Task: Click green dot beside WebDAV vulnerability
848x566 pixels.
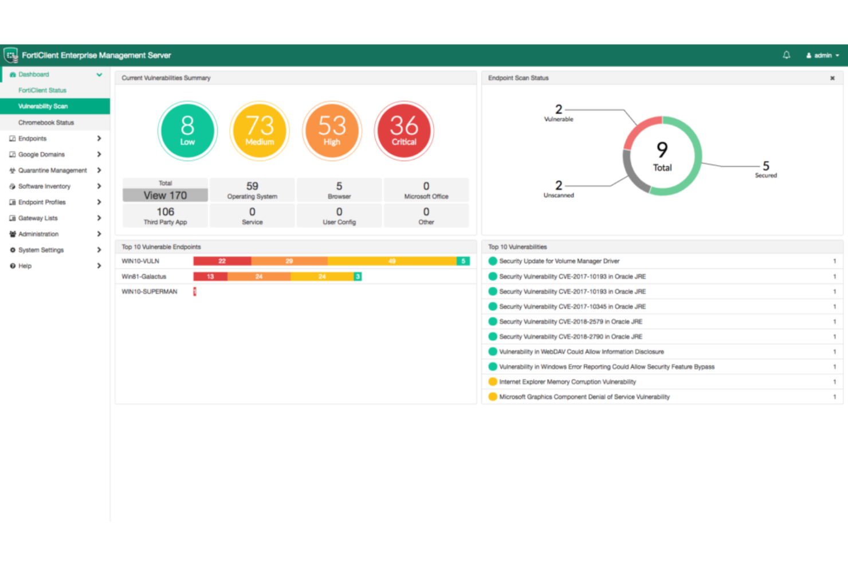Action: click(x=492, y=352)
